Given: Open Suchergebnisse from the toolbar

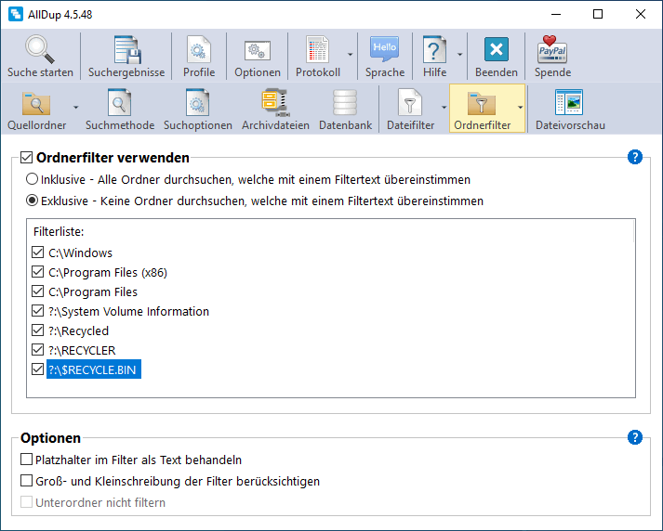Looking at the screenshot, I should (x=126, y=49).
